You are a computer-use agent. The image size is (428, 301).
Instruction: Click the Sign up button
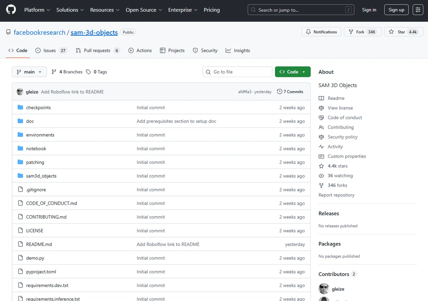click(x=396, y=10)
